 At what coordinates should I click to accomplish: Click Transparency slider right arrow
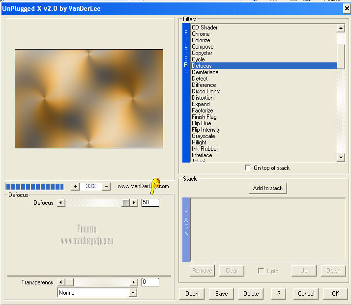pyautogui.click(x=134, y=282)
